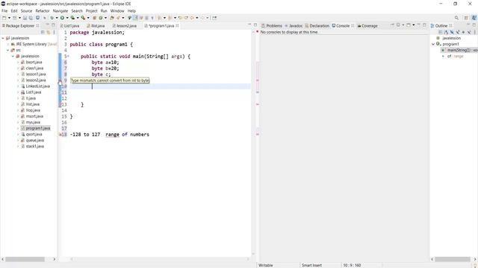Click the New file toolbar icon
478x268 pixels.
(4, 18)
